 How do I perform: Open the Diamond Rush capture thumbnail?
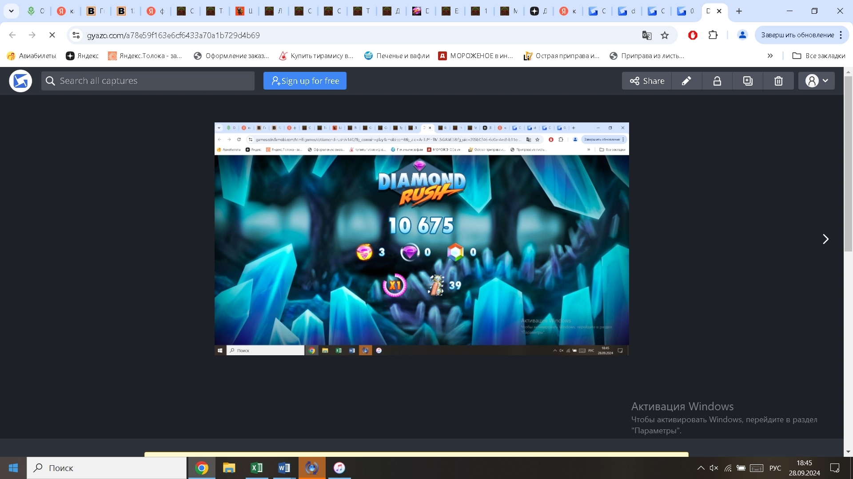[x=422, y=239]
